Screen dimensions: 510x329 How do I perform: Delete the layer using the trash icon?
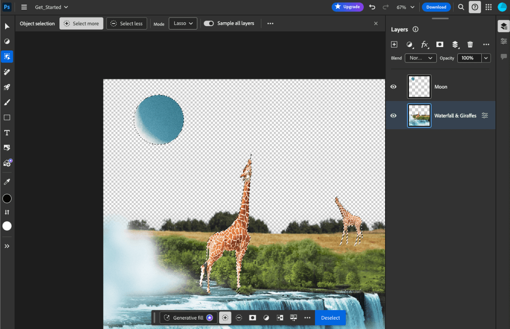(x=470, y=44)
